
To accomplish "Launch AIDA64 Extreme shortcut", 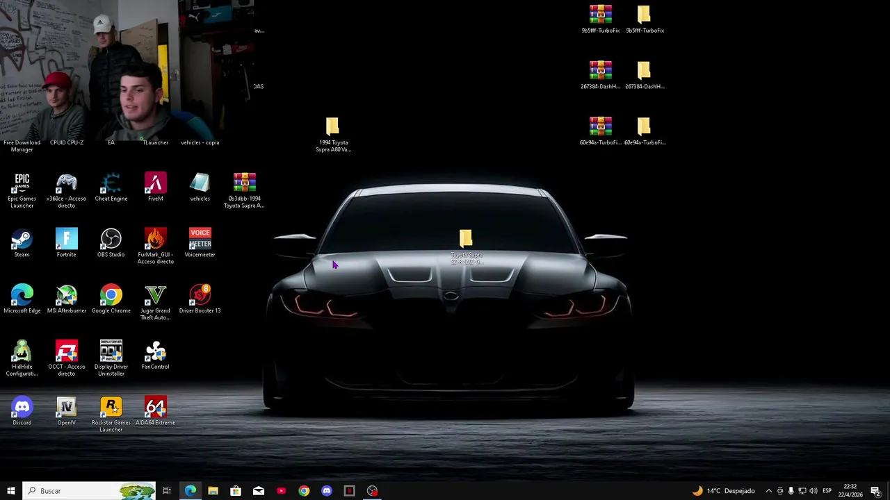I will 156,411.
